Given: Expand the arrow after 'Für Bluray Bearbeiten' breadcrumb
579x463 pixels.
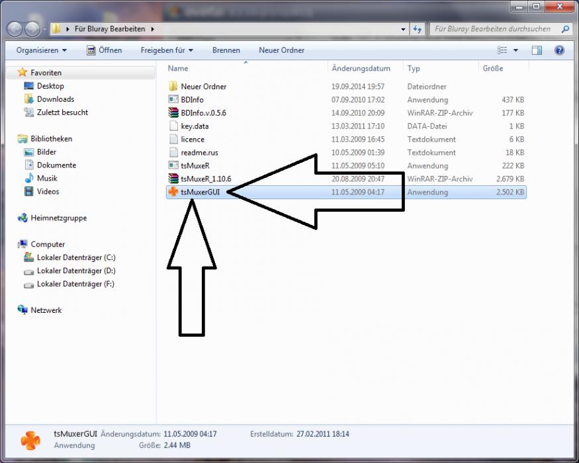Looking at the screenshot, I should [152, 29].
